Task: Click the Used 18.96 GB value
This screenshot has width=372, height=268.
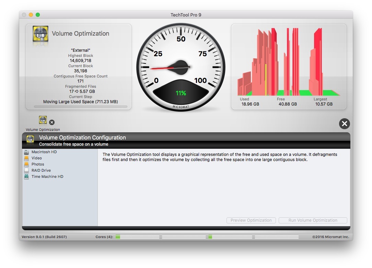Action: pos(250,104)
